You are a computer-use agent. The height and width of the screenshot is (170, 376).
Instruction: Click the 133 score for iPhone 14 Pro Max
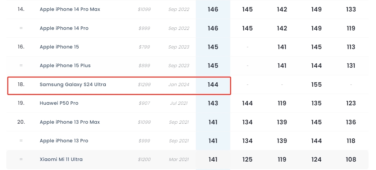point(351,9)
